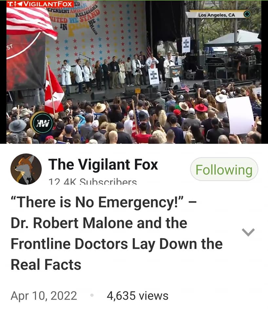Click the 12.4K Subscribers count
The height and width of the screenshot is (314, 268).
click(93, 181)
